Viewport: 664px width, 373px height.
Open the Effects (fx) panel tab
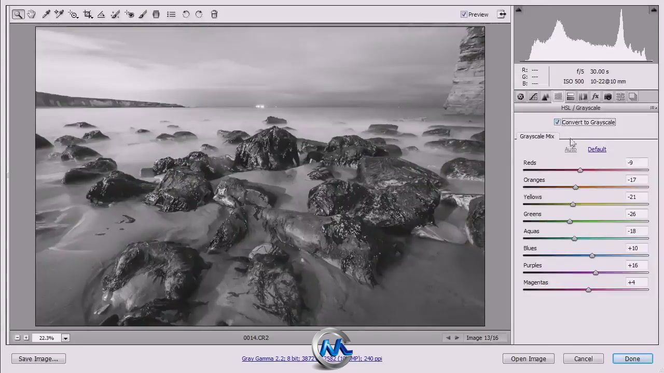595,97
